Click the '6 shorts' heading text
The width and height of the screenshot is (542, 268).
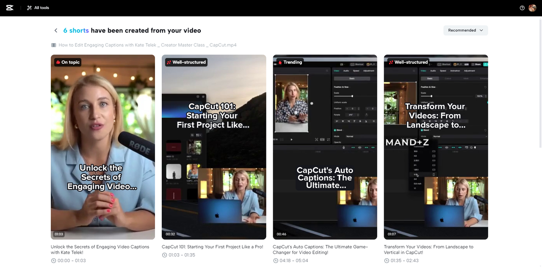point(76,30)
